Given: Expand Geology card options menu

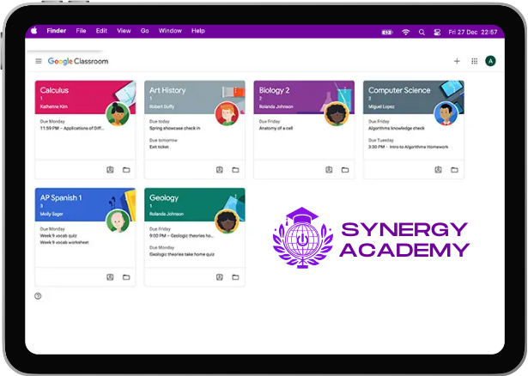Looking at the screenshot, I should click(x=236, y=197).
